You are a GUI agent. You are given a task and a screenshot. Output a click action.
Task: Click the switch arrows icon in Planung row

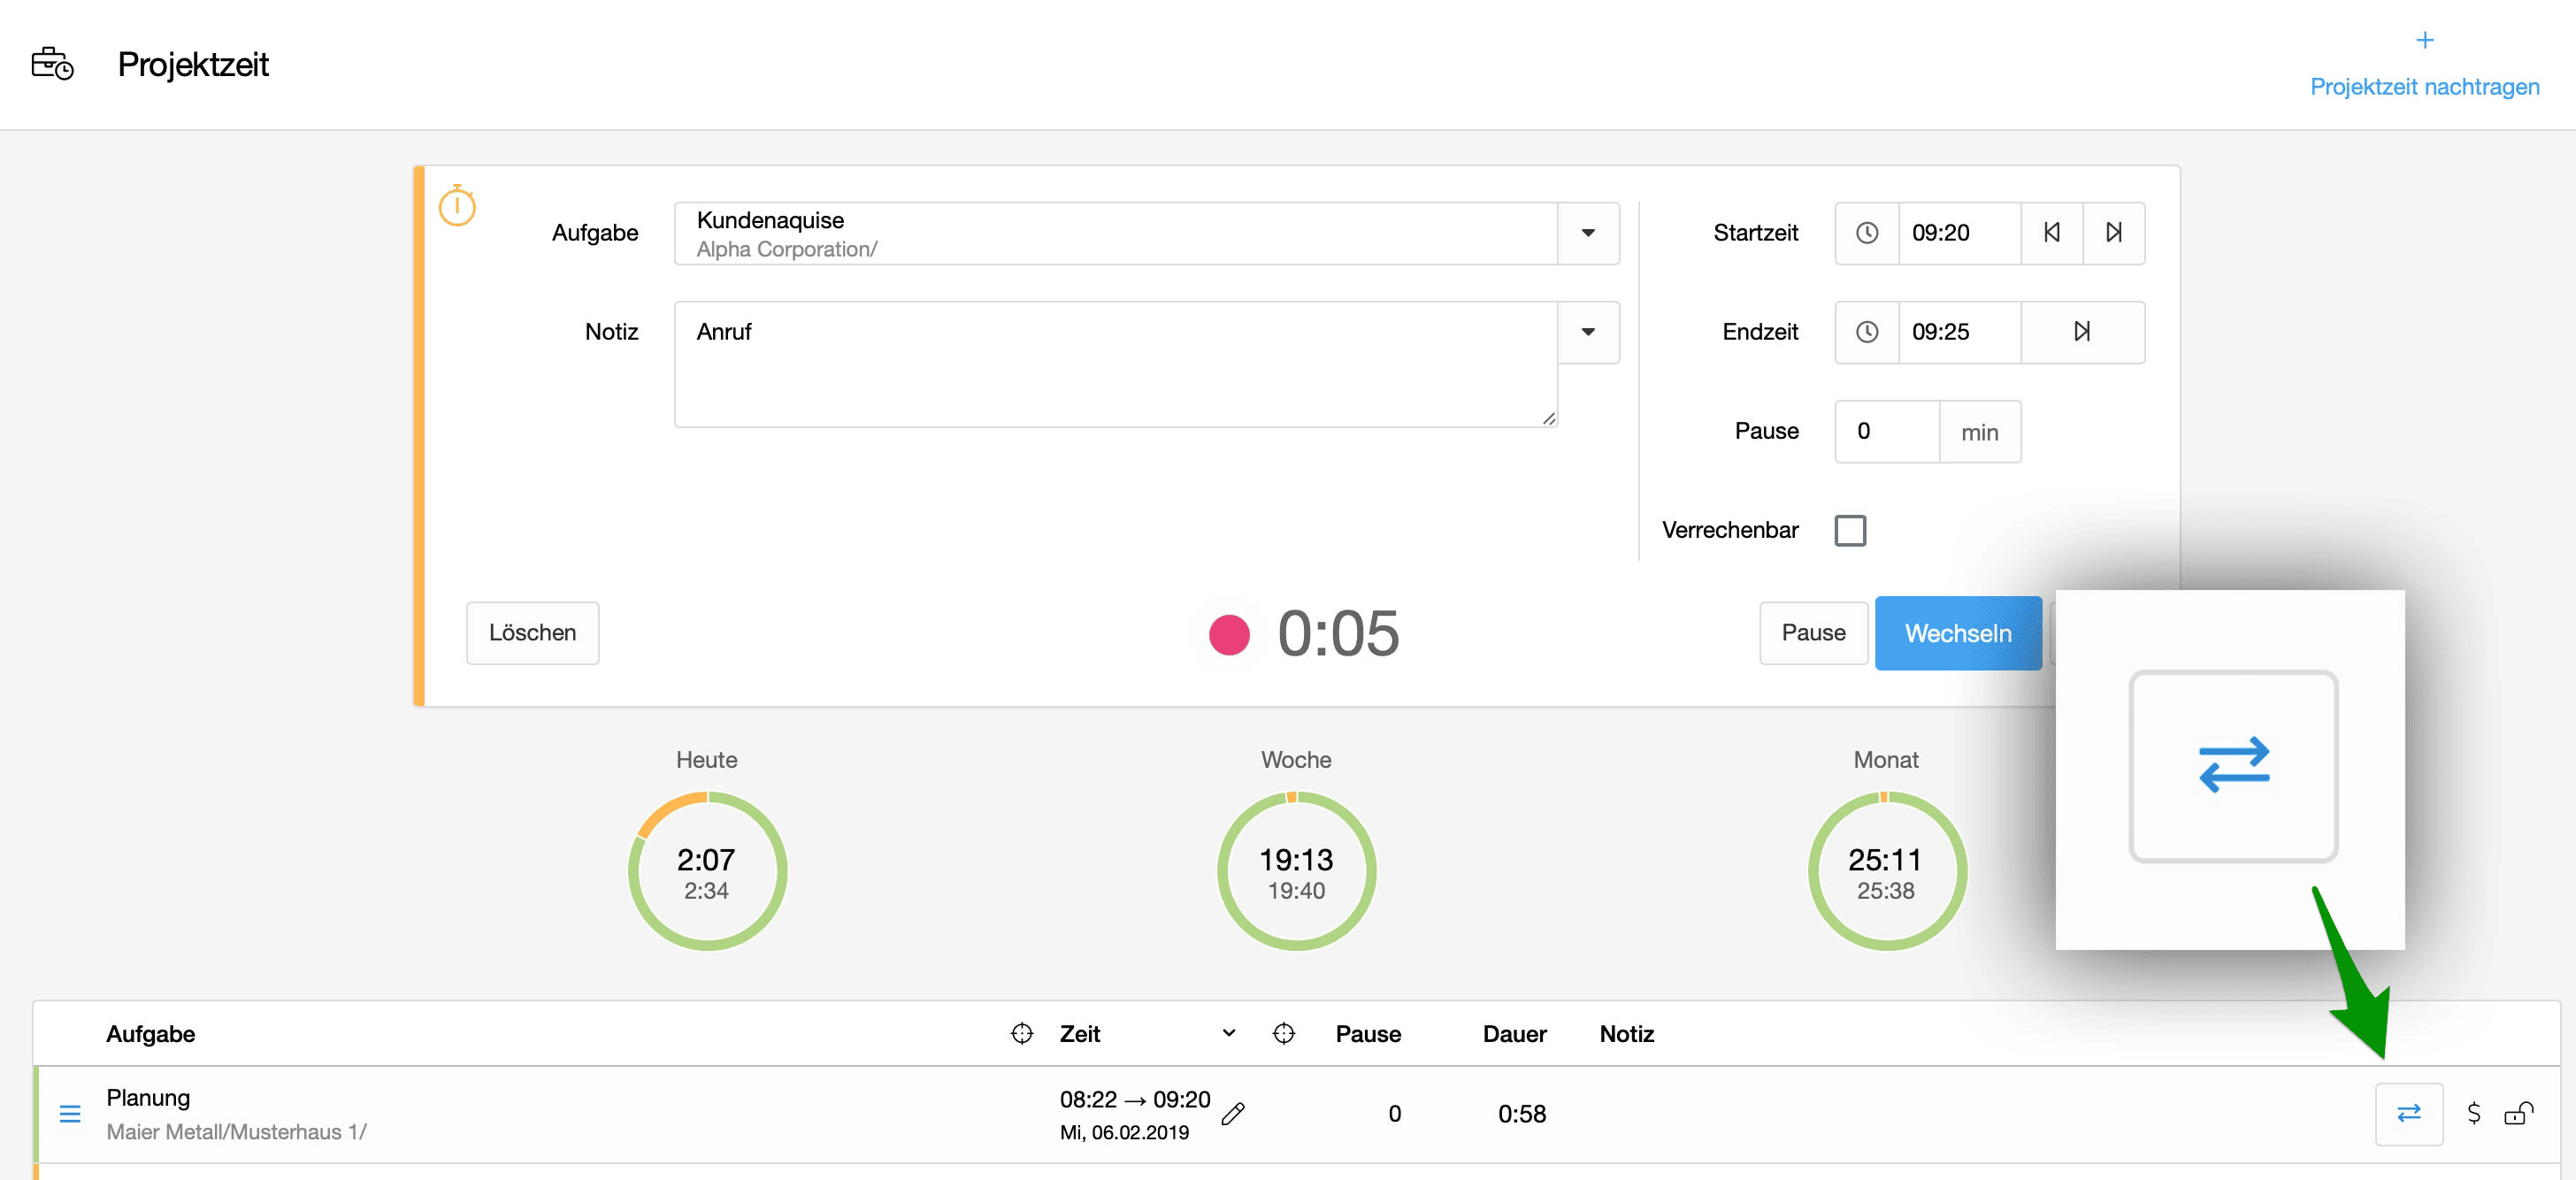coord(2409,1113)
